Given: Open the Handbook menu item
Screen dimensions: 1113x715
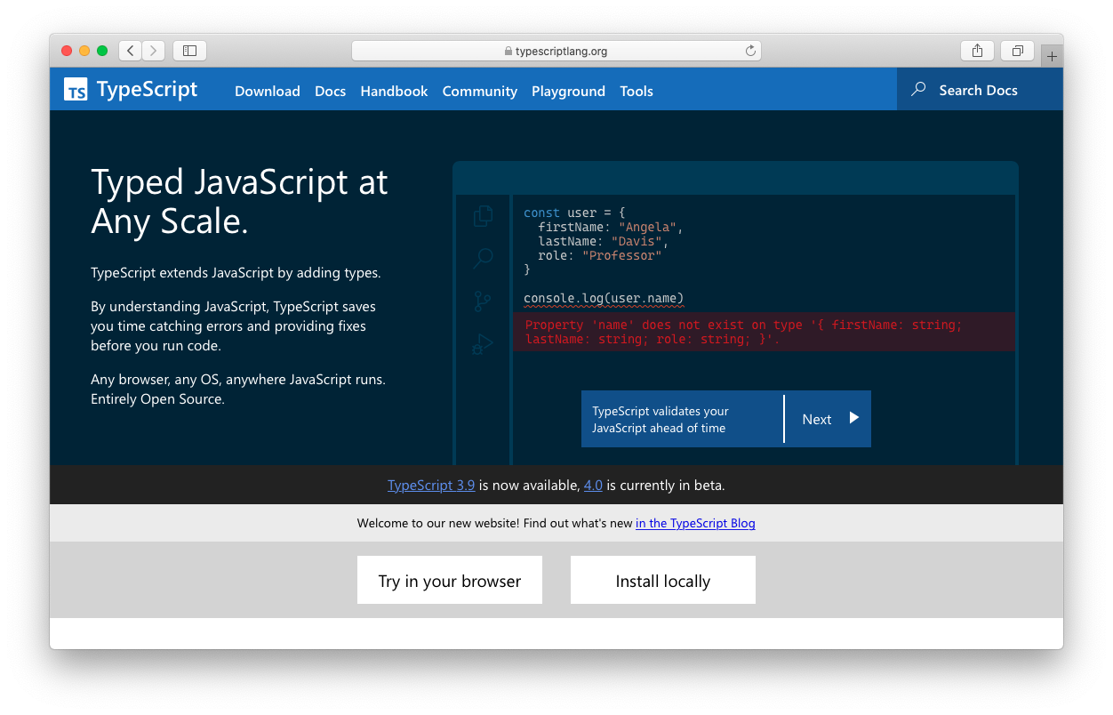Looking at the screenshot, I should (394, 91).
